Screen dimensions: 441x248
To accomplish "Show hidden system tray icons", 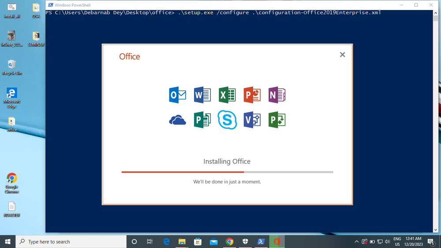I will [x=356, y=242].
